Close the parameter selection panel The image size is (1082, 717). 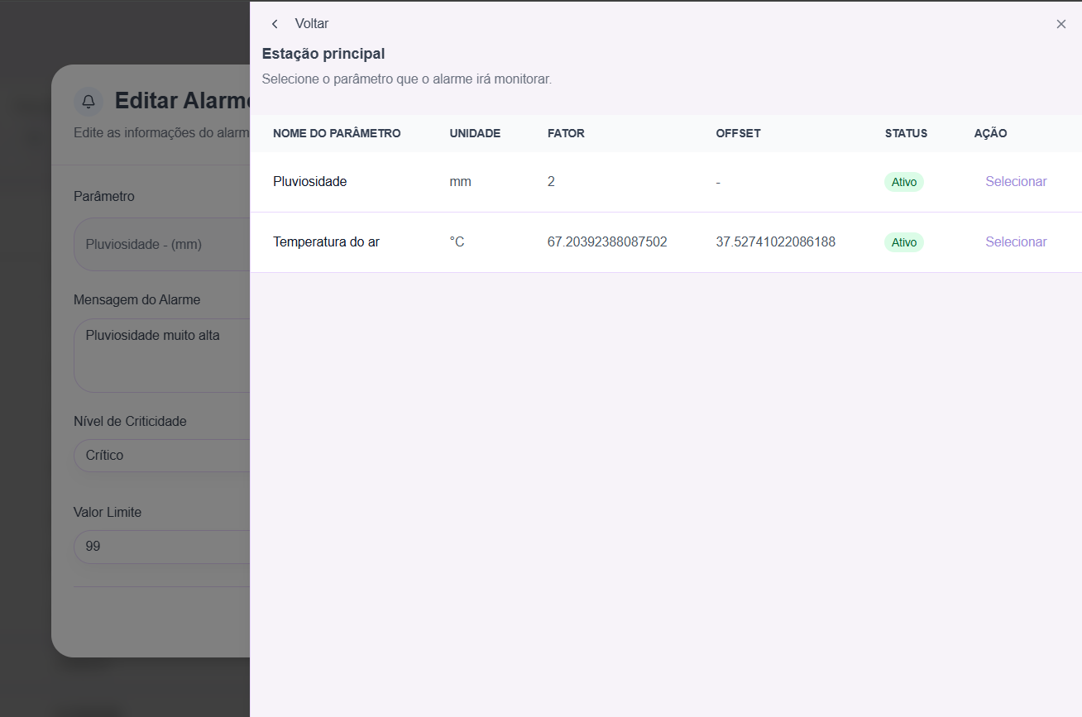tap(1060, 24)
